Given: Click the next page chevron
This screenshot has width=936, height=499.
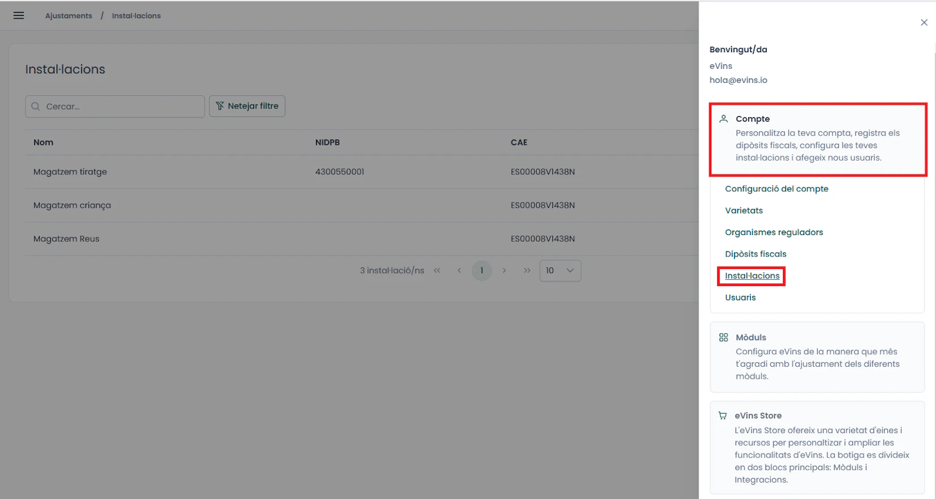Looking at the screenshot, I should (x=504, y=271).
